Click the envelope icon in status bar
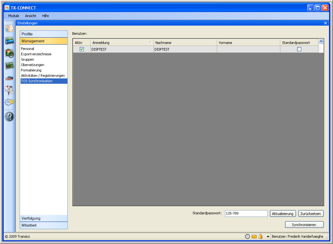 click(x=254, y=236)
